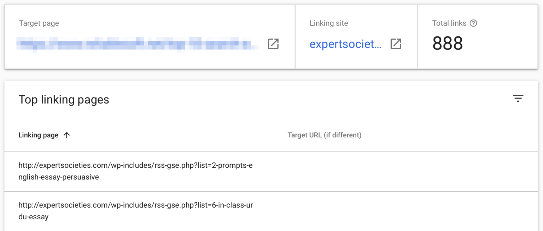Image resolution: width=543 pixels, height=231 pixels.
Task: Select the Top linking pages heading
Action: (64, 100)
